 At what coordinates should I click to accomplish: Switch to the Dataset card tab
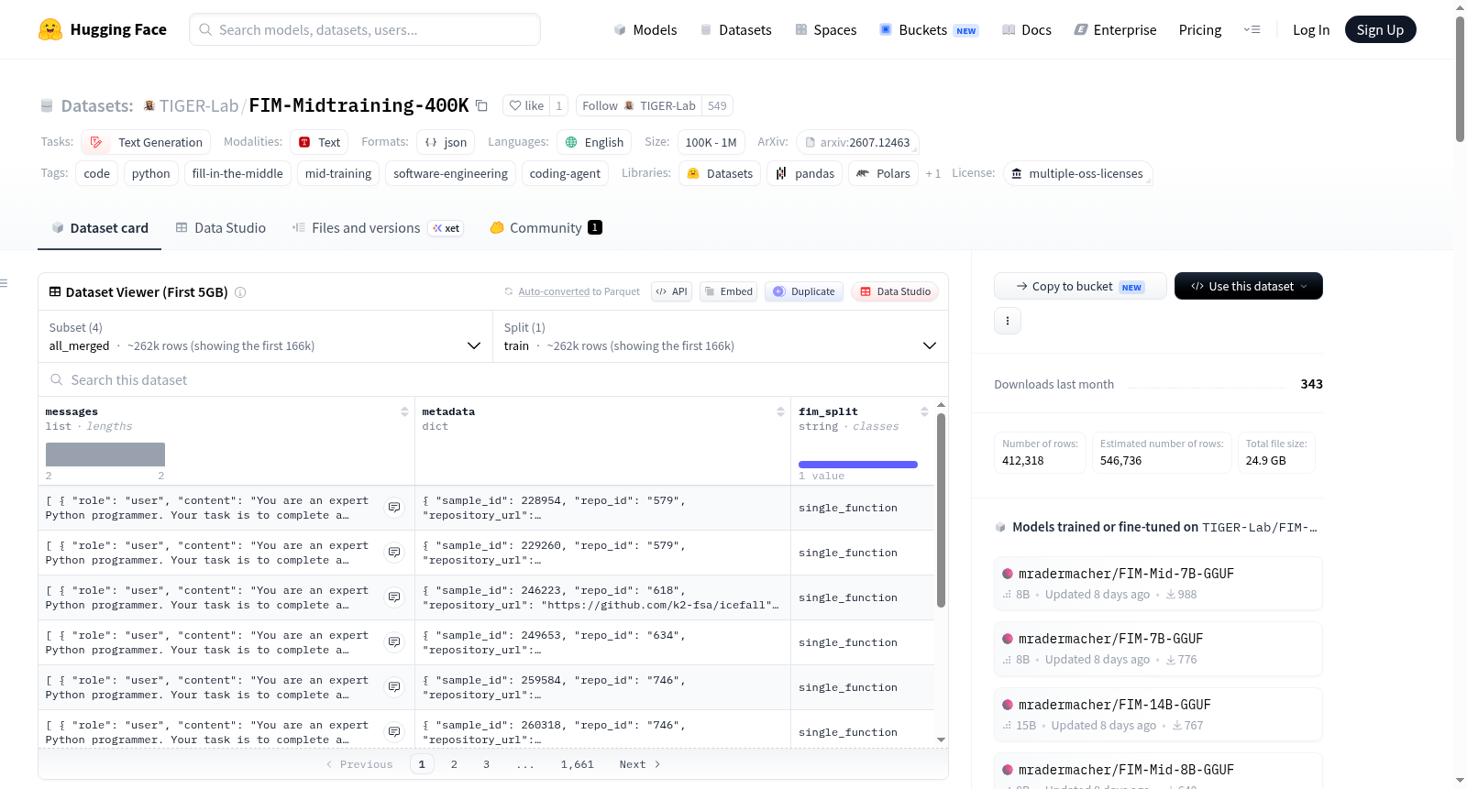[99, 227]
